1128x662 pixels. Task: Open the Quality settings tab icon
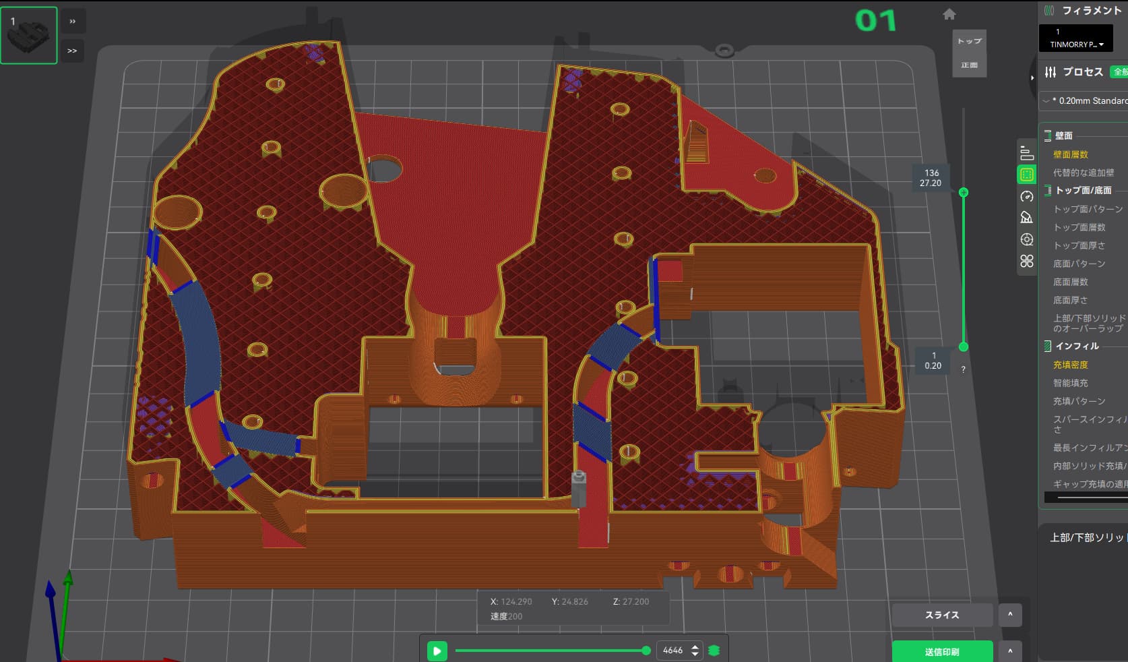click(x=1026, y=153)
